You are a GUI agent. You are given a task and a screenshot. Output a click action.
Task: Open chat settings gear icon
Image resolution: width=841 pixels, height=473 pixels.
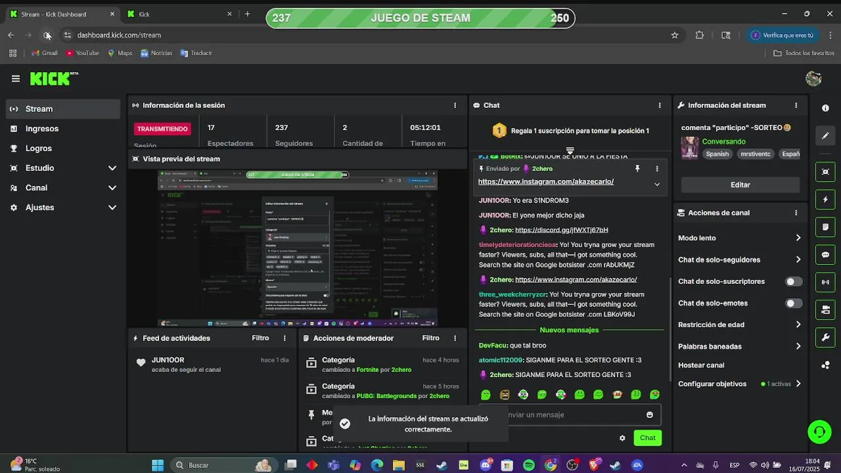pos(622,438)
